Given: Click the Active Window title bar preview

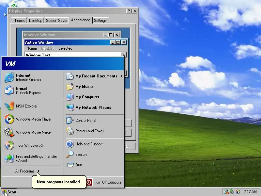Looking at the screenshot, I should (x=67, y=42).
